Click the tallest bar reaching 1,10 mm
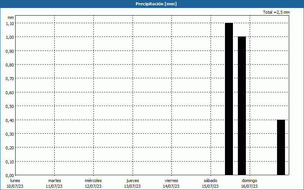This screenshot has height=190, width=304. coord(229,99)
